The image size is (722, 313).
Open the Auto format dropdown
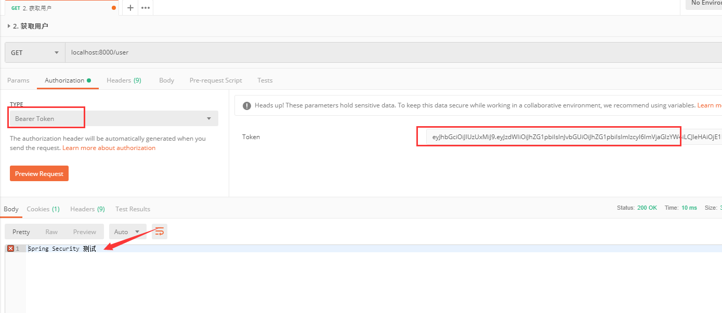click(126, 232)
